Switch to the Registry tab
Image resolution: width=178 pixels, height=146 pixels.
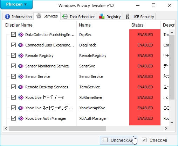coord(110,17)
